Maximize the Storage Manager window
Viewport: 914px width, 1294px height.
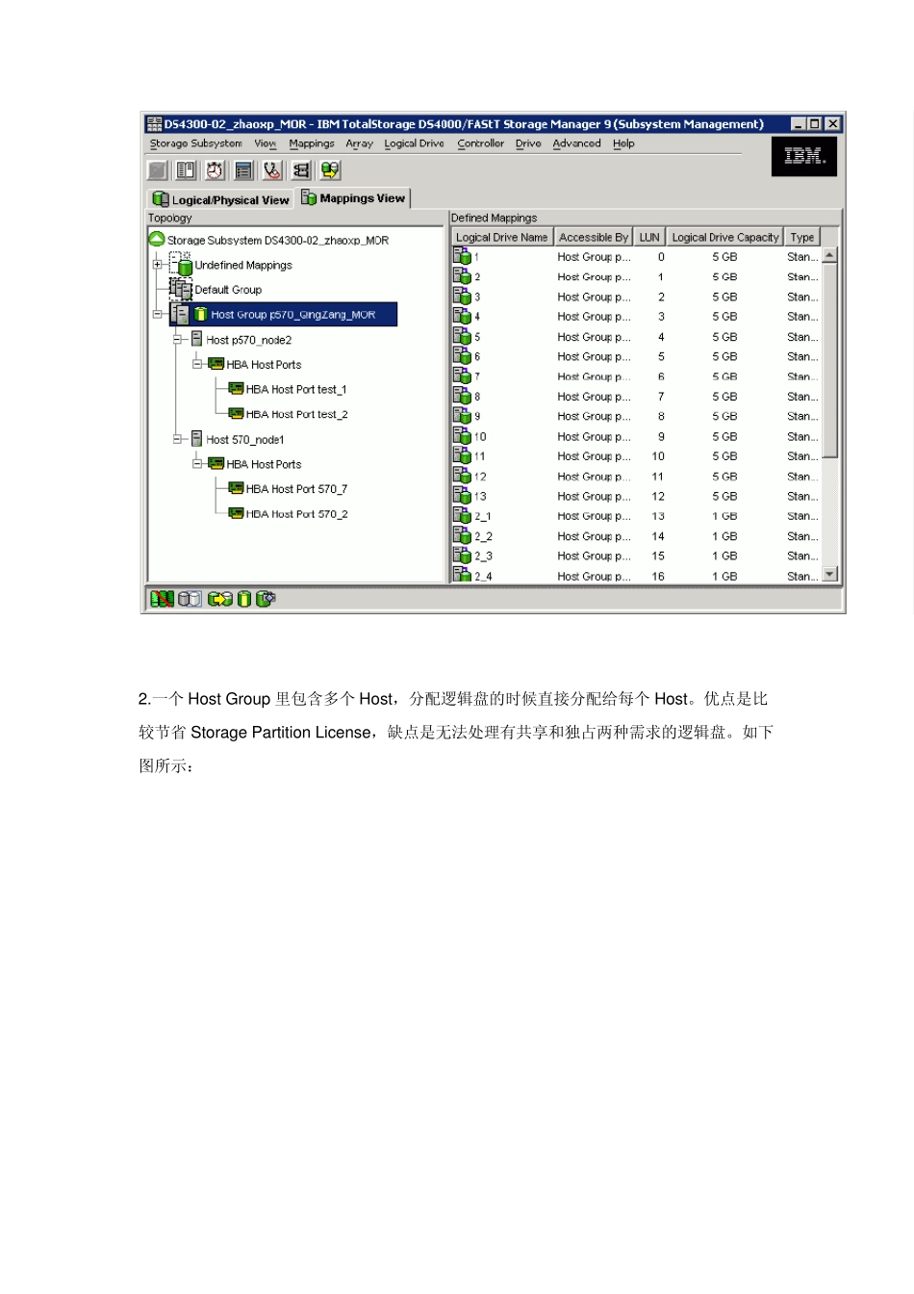click(x=815, y=123)
